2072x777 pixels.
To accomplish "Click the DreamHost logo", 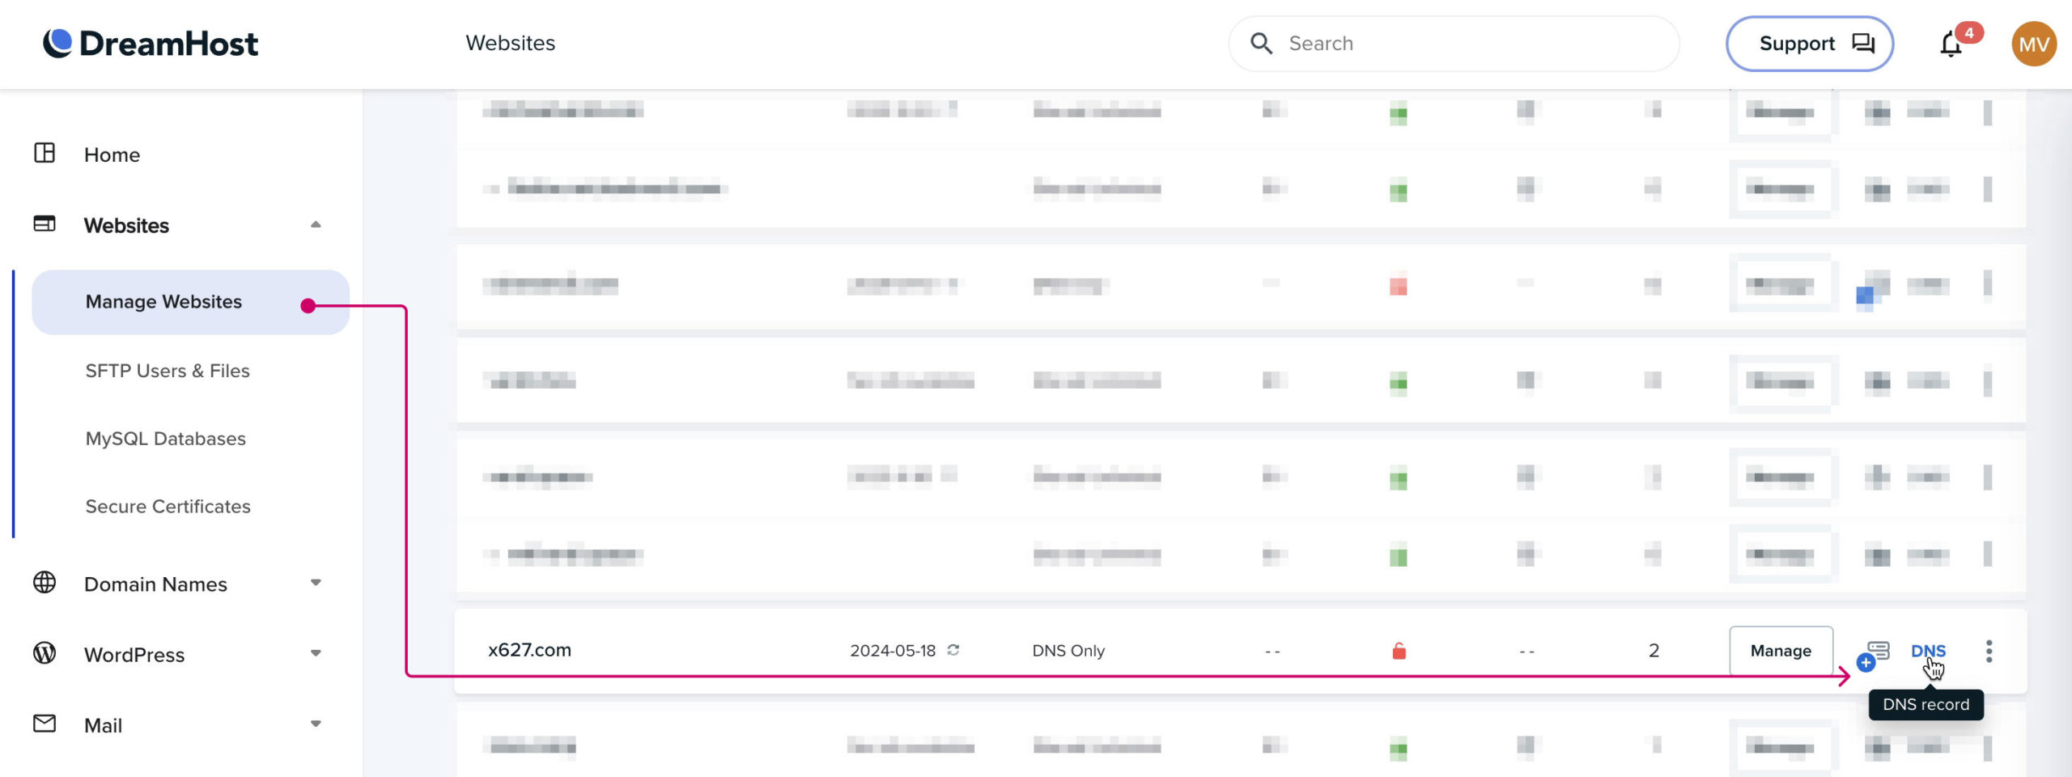I will (x=151, y=44).
